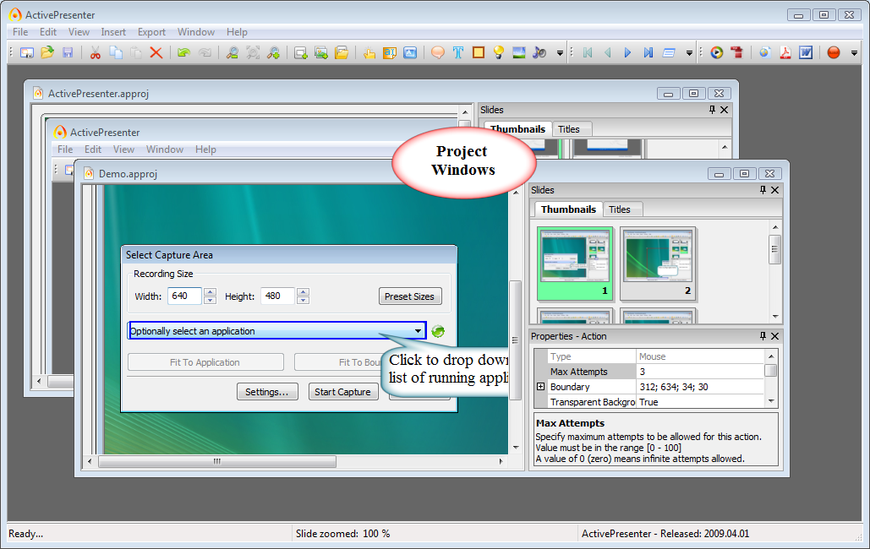The image size is (870, 549).
Task: Add a mouse click action with the hand icon
Action: pyautogui.click(x=369, y=53)
